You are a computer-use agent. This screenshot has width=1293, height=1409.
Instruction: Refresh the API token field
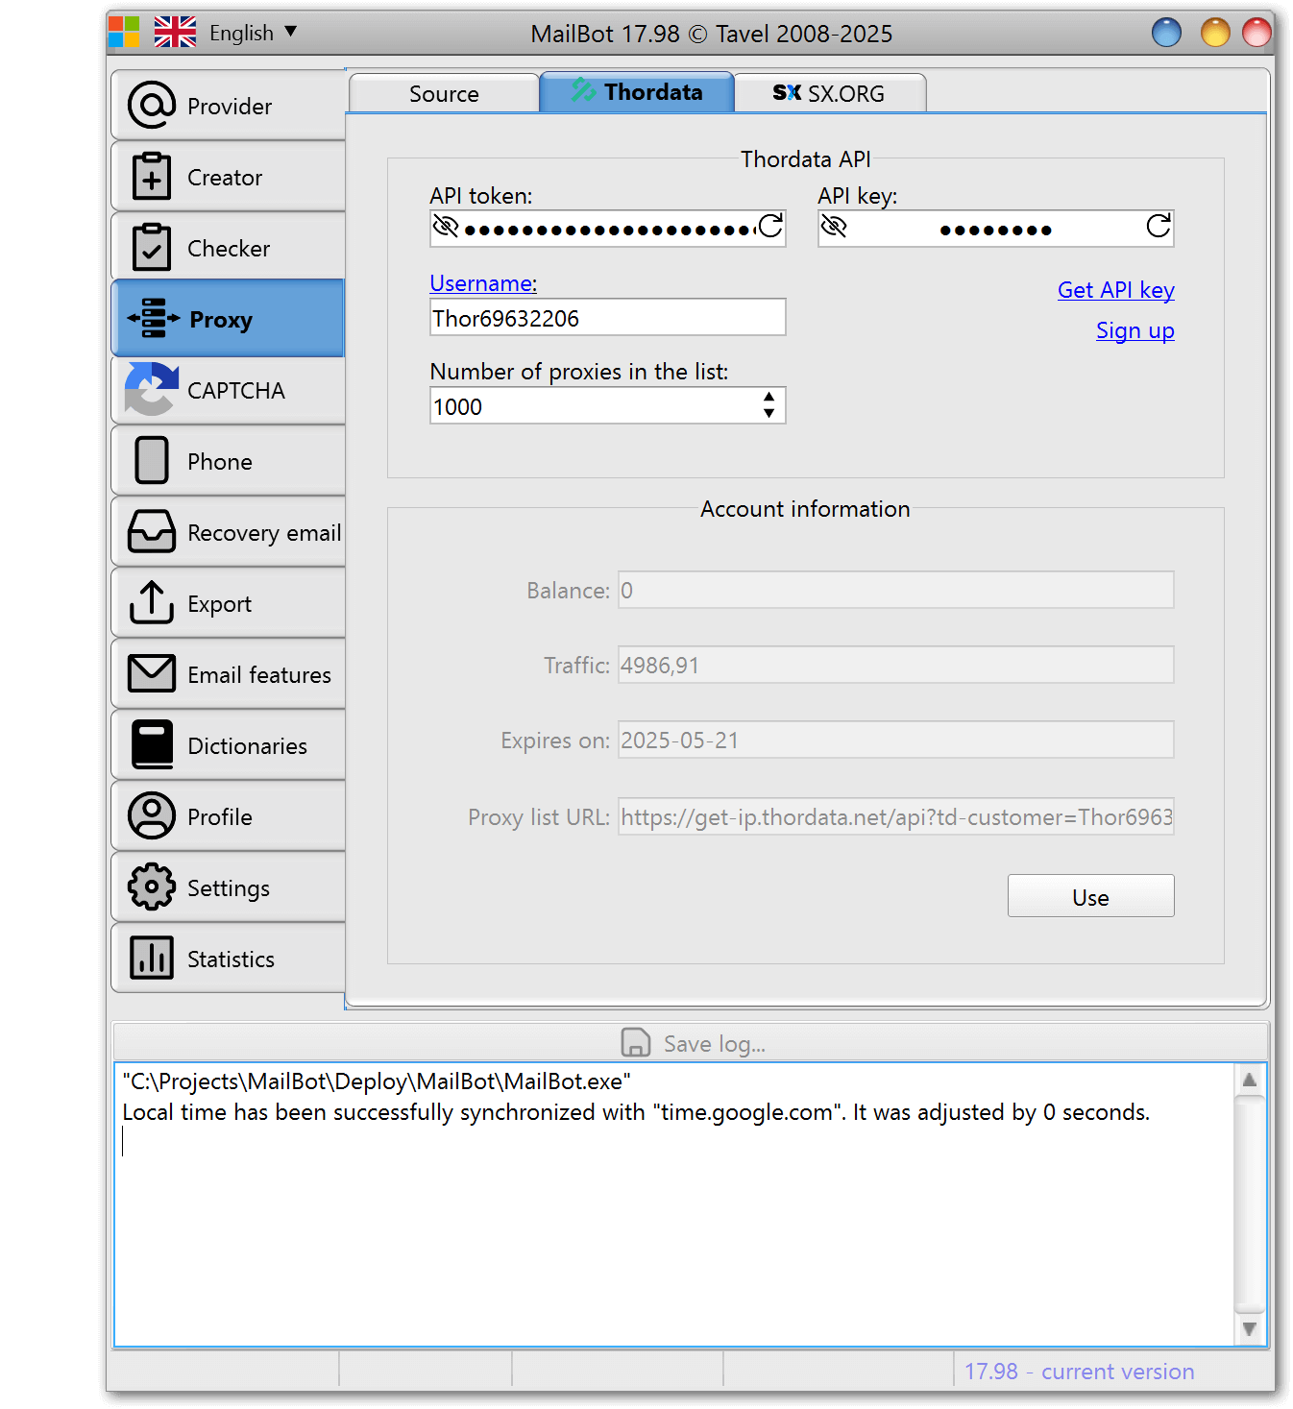[x=770, y=227]
